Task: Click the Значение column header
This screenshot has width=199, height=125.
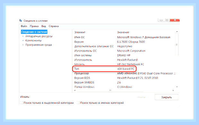Action: click(123, 32)
